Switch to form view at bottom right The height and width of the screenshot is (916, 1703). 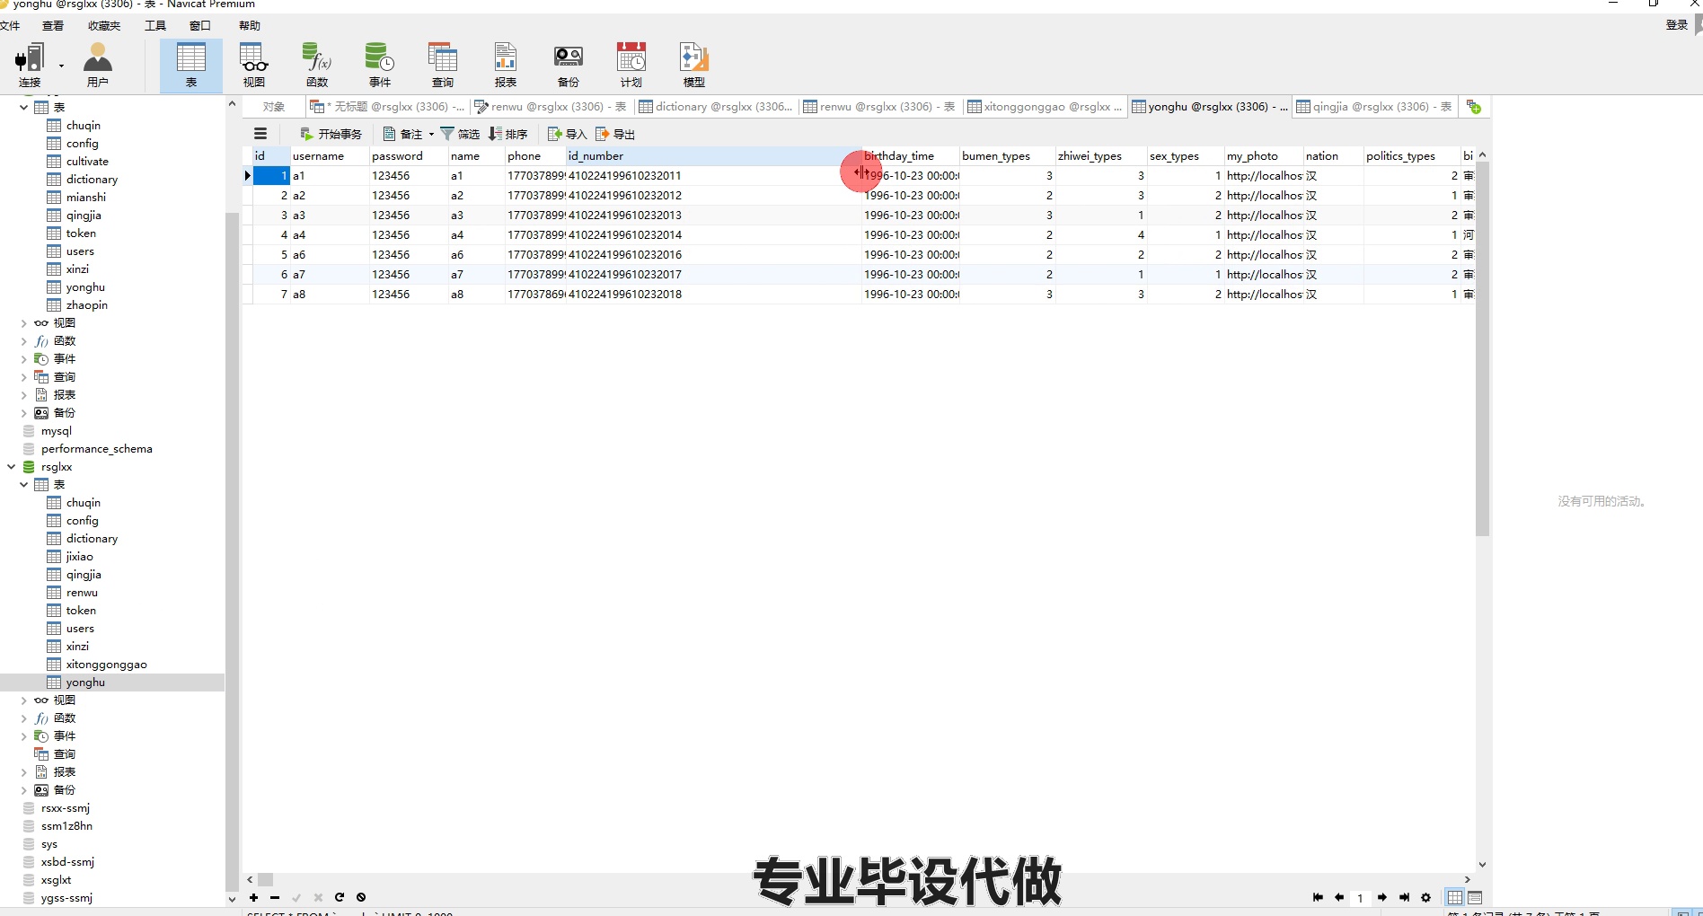click(x=1474, y=897)
